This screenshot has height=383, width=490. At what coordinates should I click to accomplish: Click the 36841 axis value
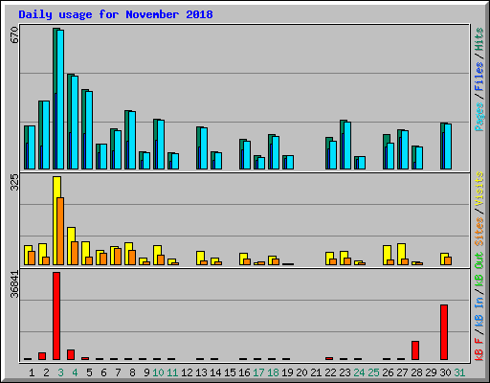[x=14, y=284]
